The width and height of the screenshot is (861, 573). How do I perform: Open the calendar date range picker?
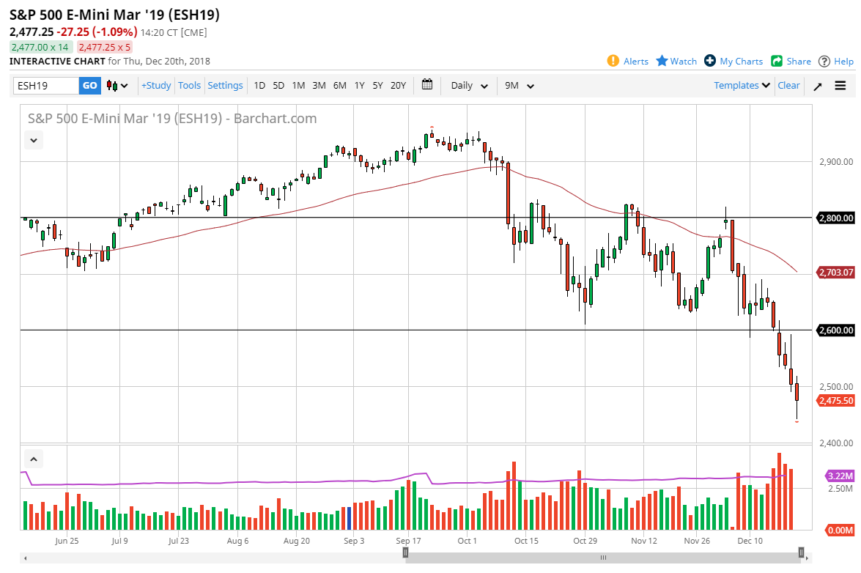428,85
